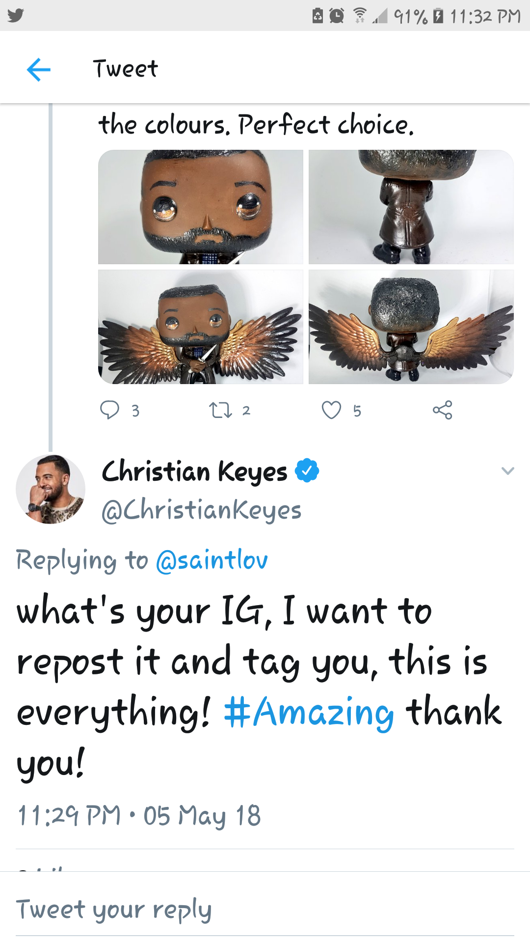Expand tweet options chevron menu

507,471
